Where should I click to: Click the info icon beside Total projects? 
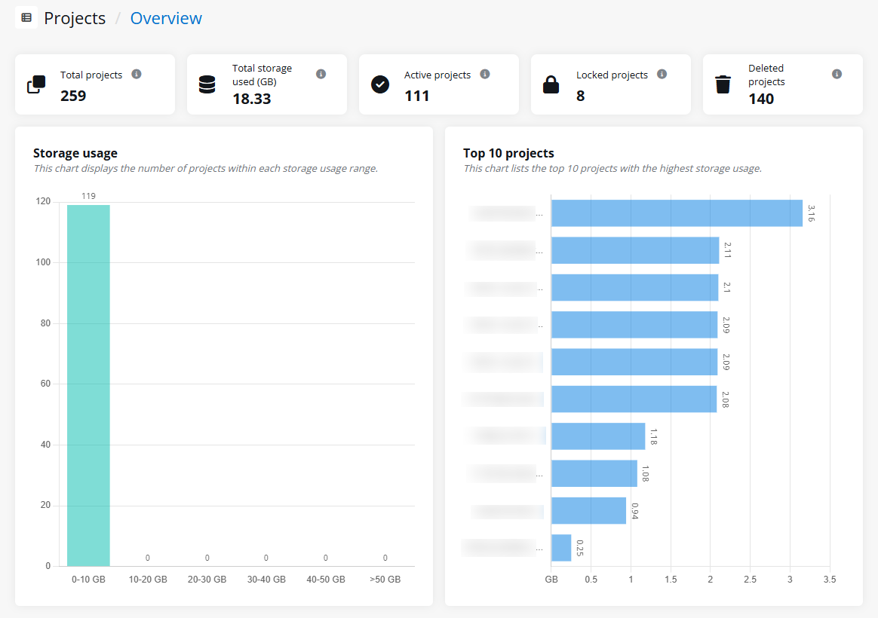[137, 74]
